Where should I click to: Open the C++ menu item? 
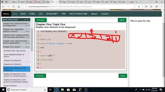[x=15, y=14]
